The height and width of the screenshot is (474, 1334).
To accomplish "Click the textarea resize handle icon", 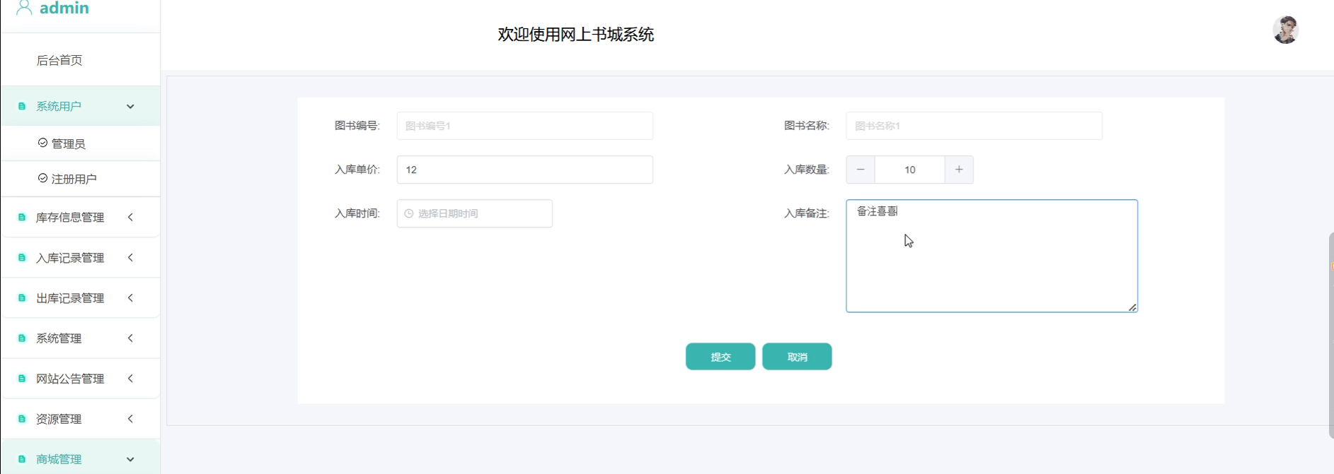I will pyautogui.click(x=1132, y=307).
